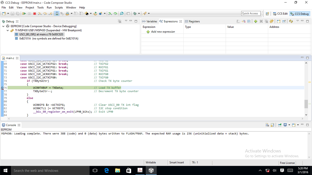312x175 pixels.
Task: Click Remove All Terminated Launches icon
Action: (119, 21)
